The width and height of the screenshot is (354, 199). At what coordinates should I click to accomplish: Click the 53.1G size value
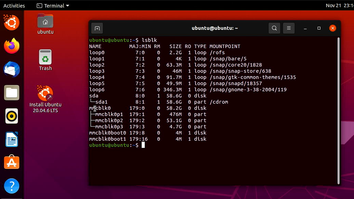174,121
